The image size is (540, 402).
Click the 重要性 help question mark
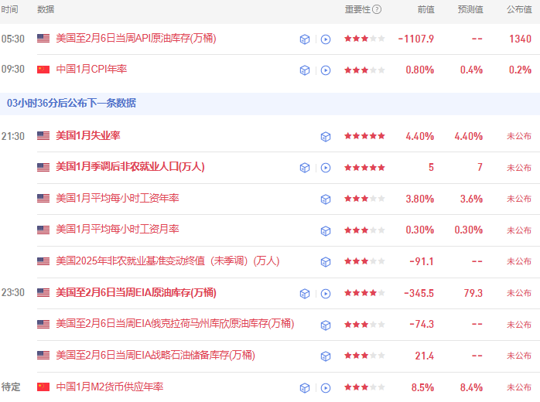(377, 9)
